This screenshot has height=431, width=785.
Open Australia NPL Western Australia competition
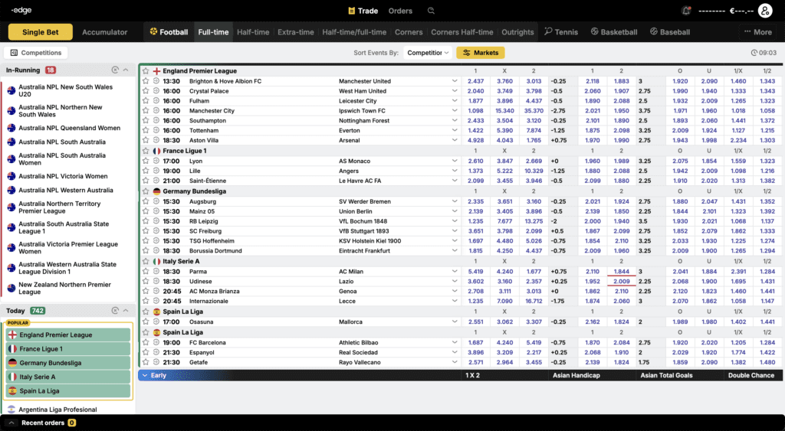pos(66,190)
